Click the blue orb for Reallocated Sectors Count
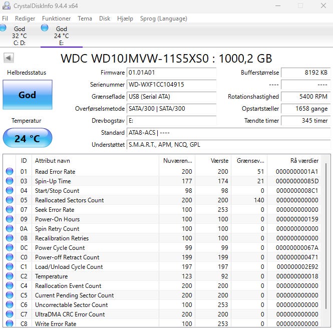 click(x=10, y=200)
